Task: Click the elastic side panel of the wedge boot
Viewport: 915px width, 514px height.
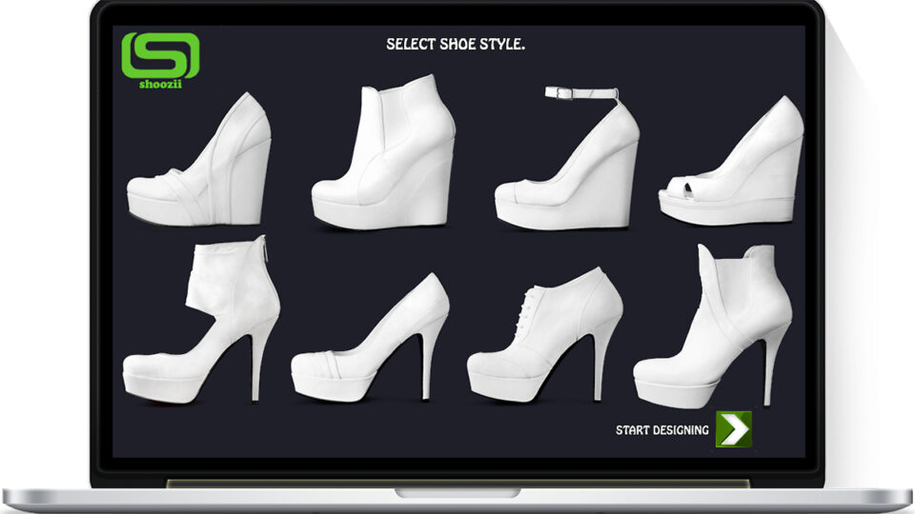Action: 382,120
